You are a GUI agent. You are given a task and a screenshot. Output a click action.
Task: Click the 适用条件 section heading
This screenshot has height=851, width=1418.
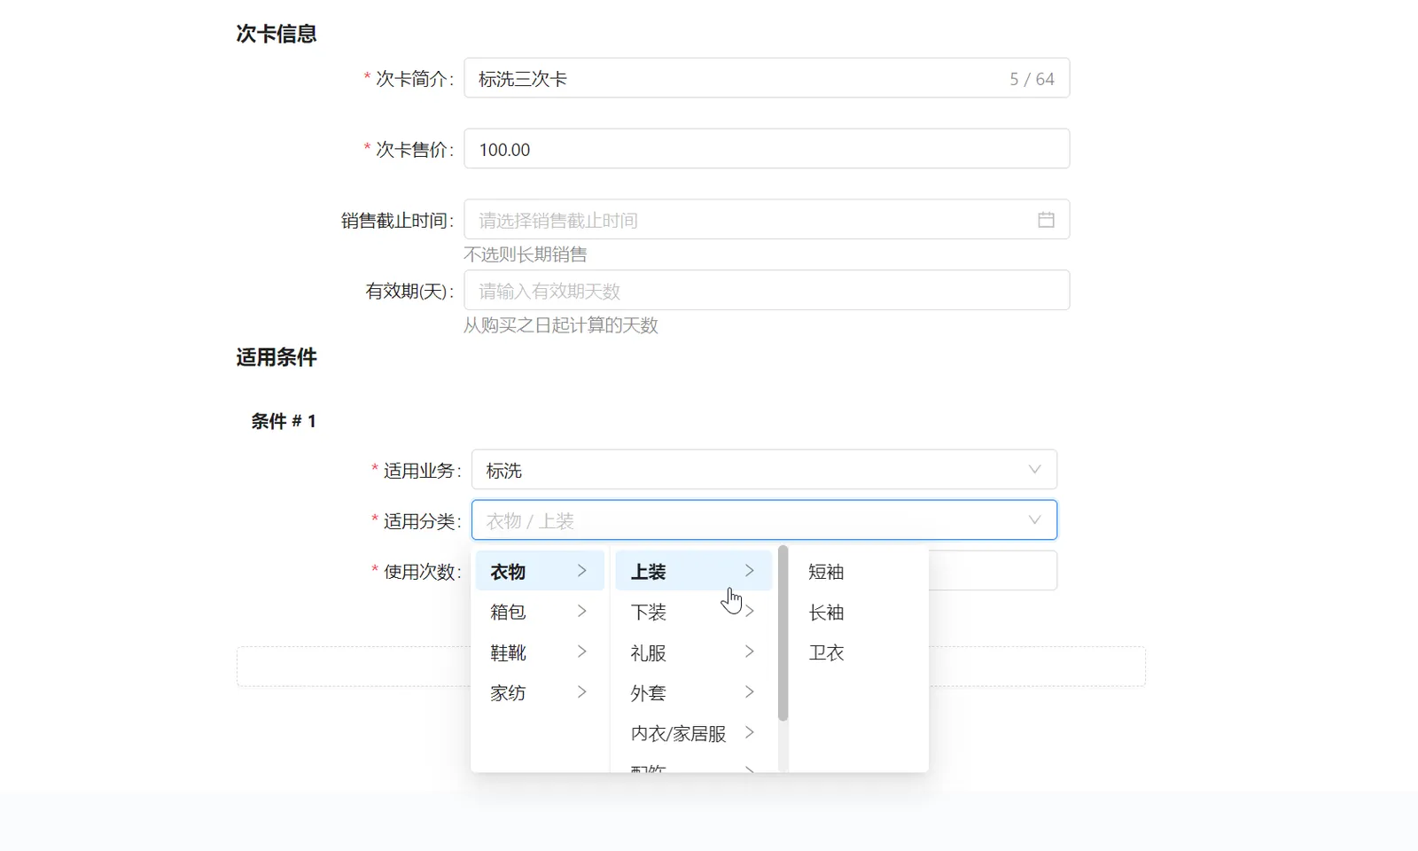[277, 357]
